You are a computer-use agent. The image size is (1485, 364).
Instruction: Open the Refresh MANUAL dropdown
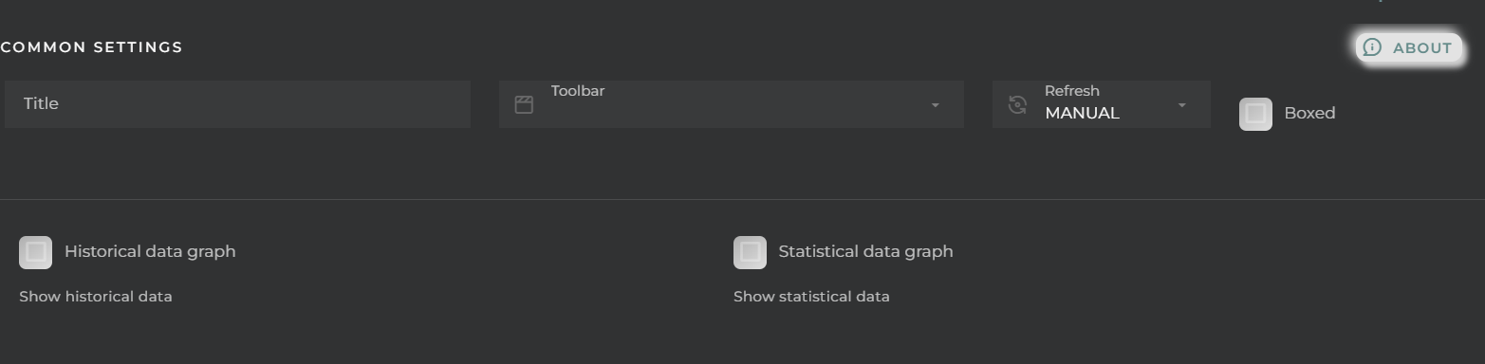click(1102, 104)
